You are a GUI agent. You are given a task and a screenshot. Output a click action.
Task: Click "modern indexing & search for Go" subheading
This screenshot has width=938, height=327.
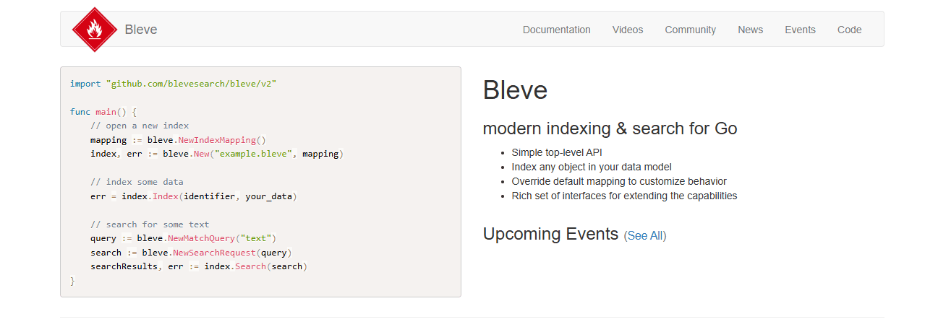pyautogui.click(x=610, y=129)
